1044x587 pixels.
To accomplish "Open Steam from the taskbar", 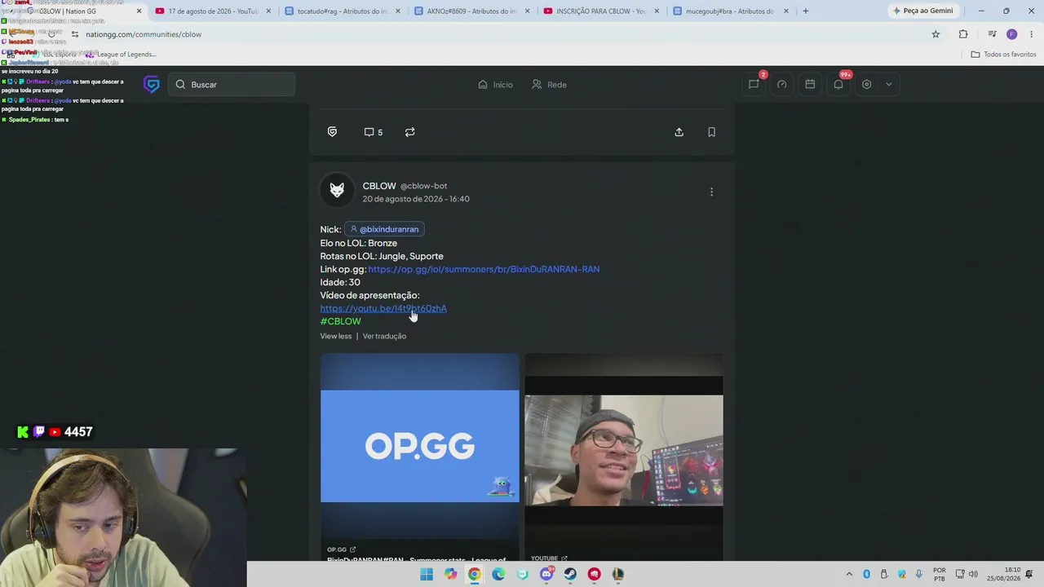I will pos(570,574).
